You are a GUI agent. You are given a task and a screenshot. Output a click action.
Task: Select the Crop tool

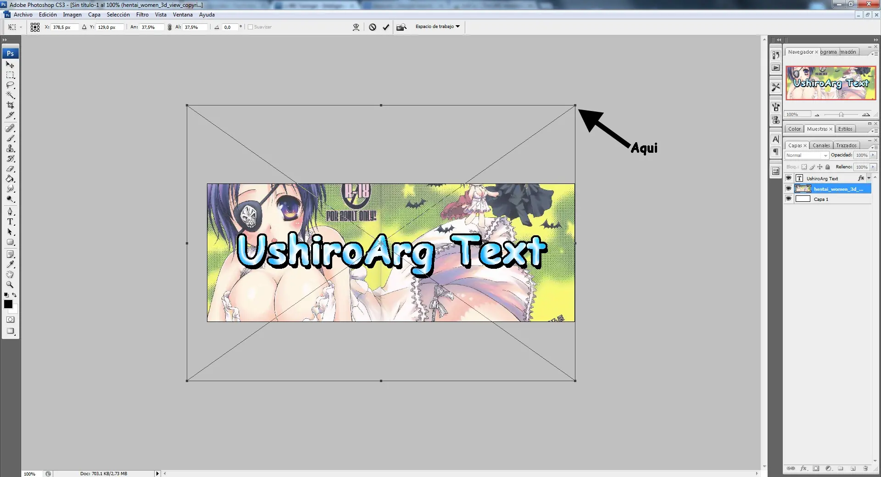click(x=10, y=105)
